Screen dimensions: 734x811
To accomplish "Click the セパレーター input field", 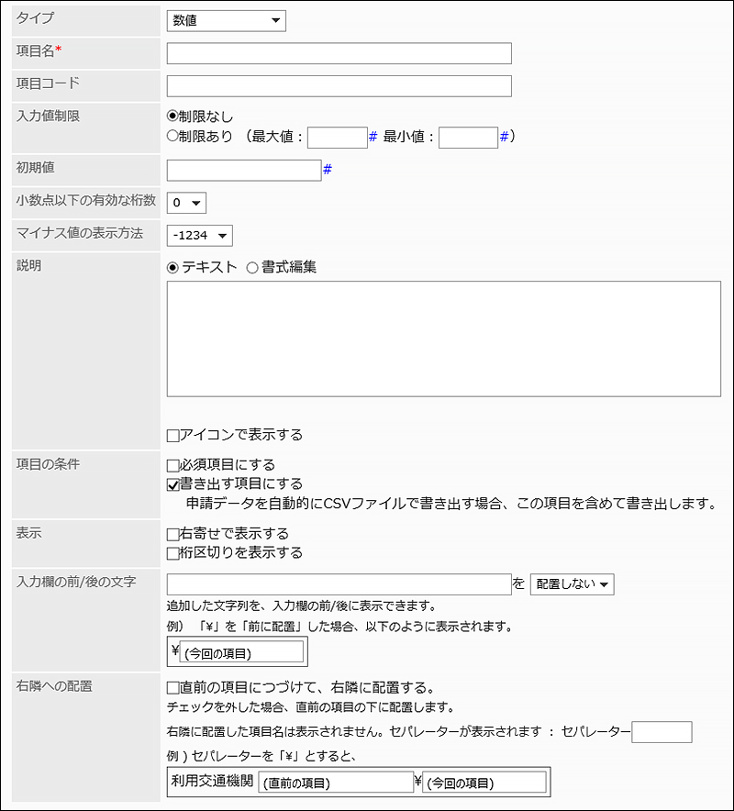I will pyautogui.click(x=662, y=732).
